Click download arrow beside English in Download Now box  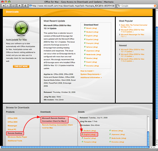85,36
